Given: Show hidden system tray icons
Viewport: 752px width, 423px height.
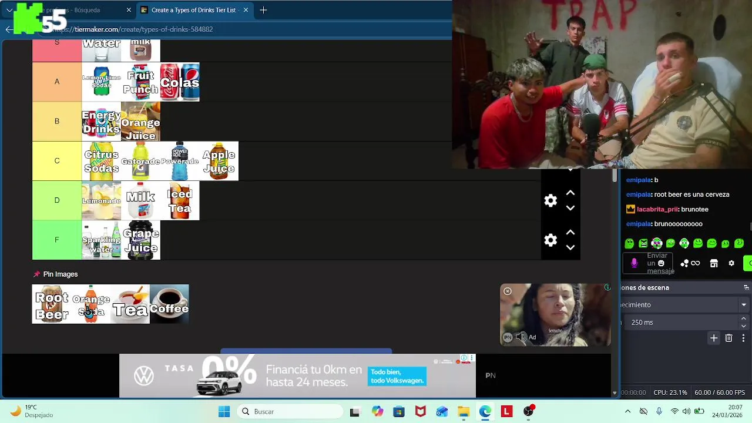Looking at the screenshot, I should point(627,411).
